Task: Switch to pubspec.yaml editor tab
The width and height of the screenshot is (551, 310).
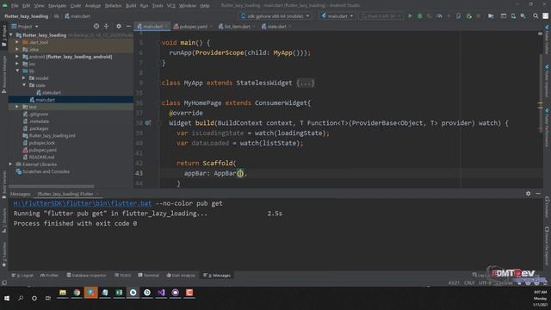Action: (193, 27)
